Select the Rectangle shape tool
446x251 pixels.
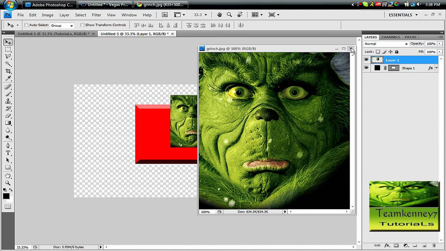pos(8,167)
